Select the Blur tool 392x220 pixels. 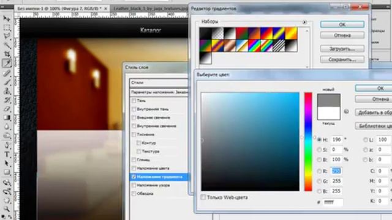click(7, 127)
